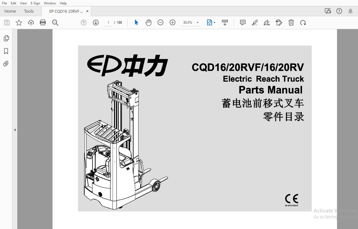Click the CQD16/20RVF/16/20RV title text

[248, 67]
